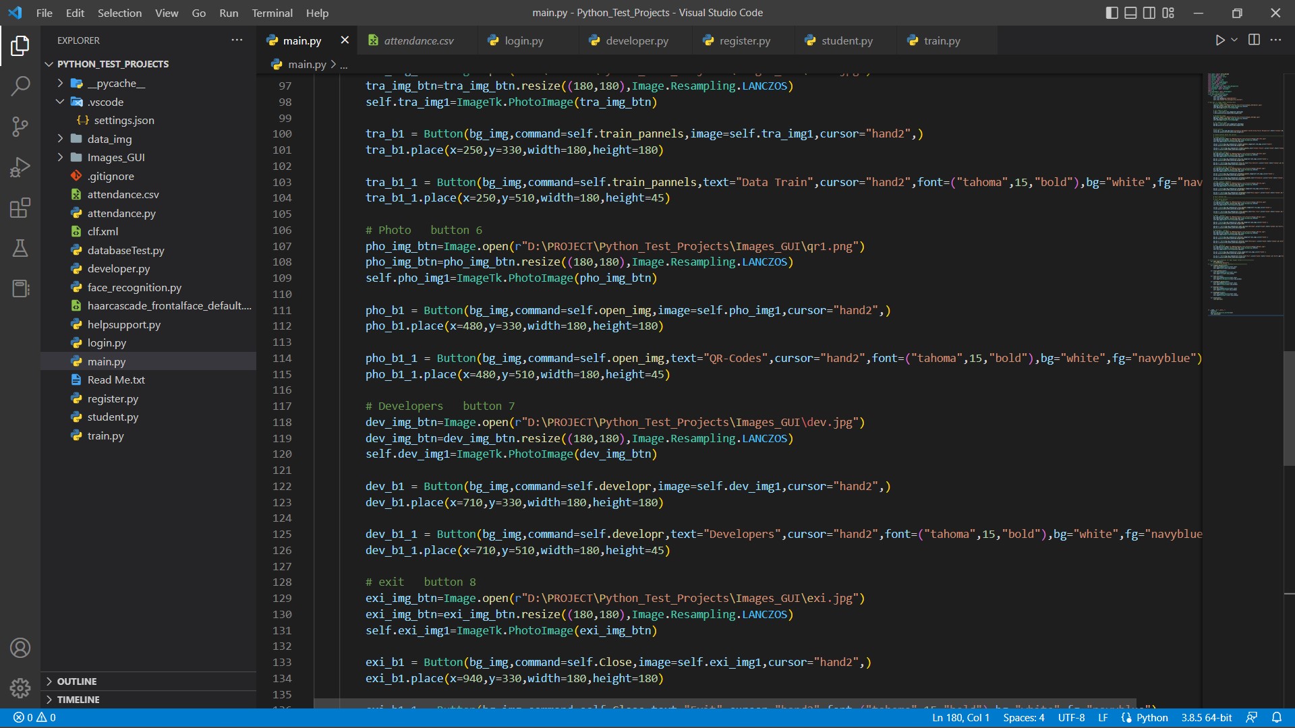Open the Source Control view
The height and width of the screenshot is (728, 1295).
[20, 126]
